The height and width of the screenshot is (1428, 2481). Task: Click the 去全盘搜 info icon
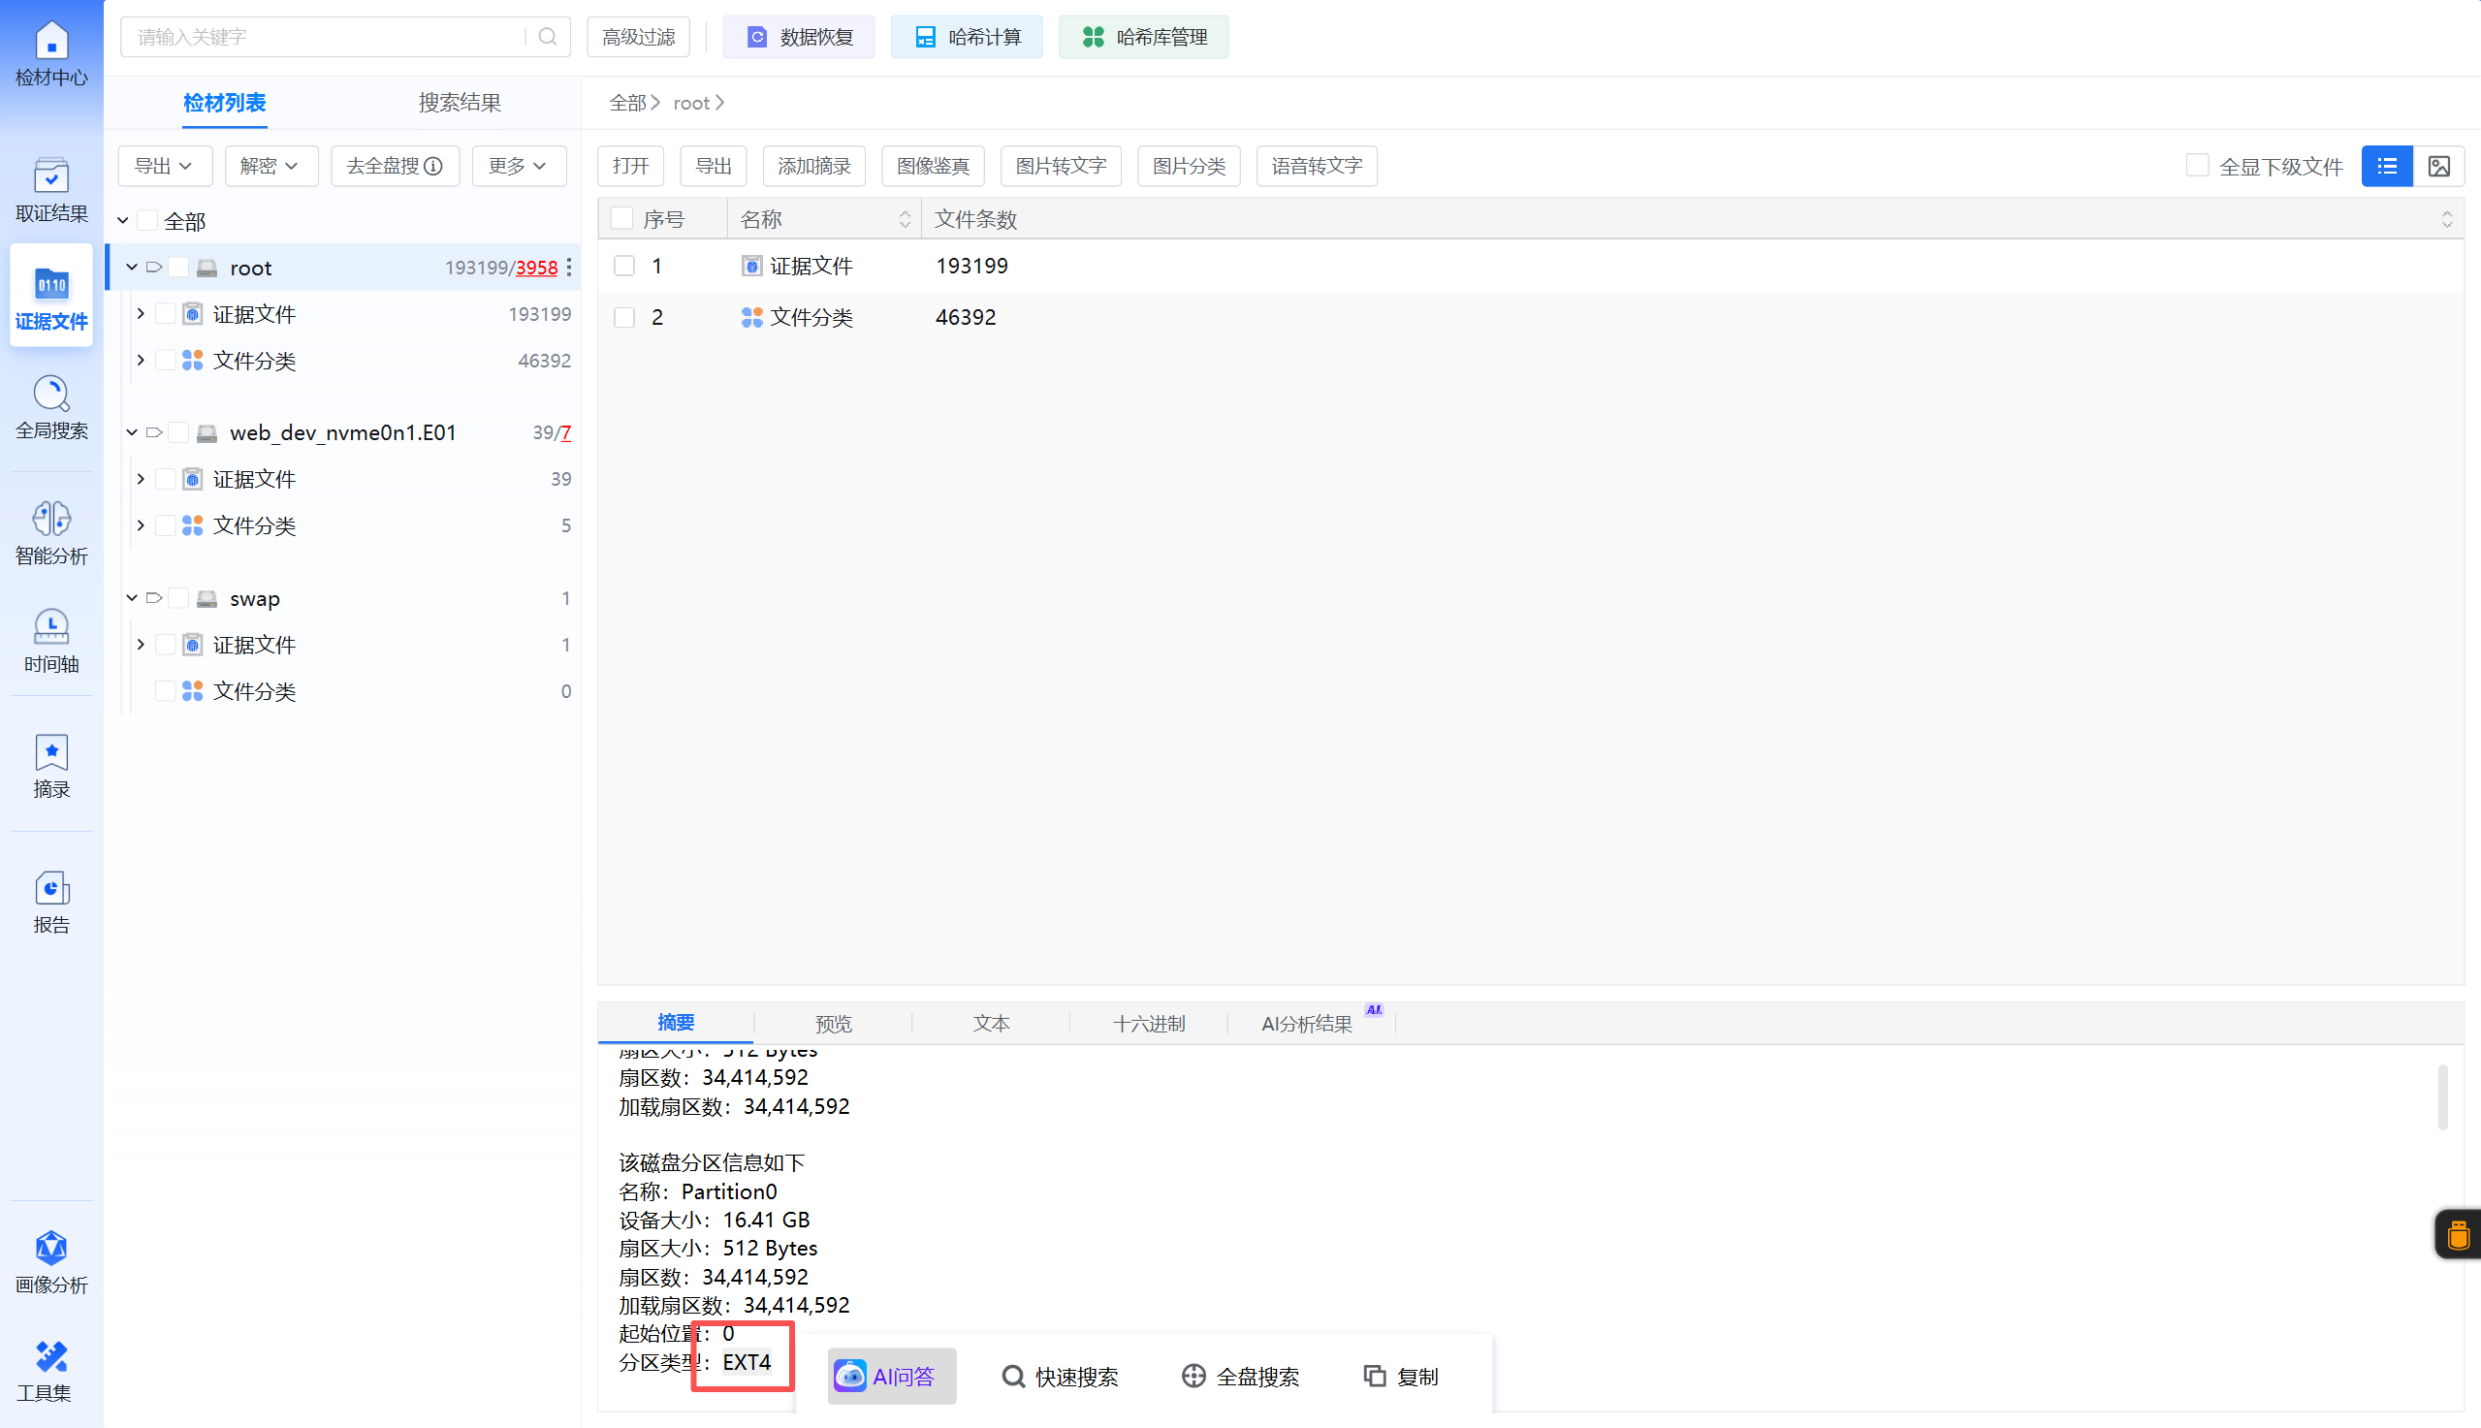[432, 166]
